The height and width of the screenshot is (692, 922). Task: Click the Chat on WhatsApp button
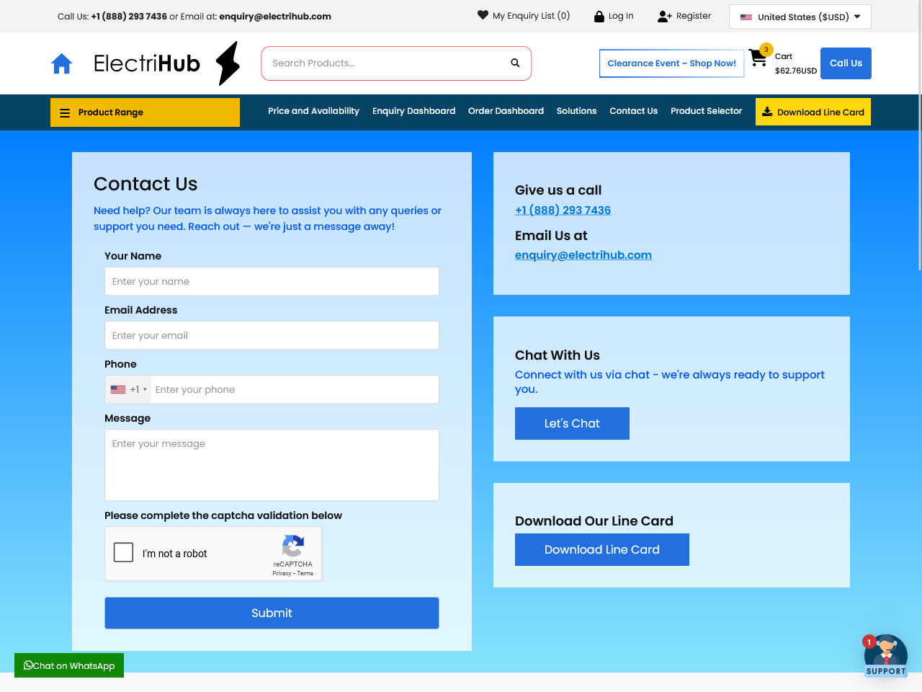coord(69,665)
